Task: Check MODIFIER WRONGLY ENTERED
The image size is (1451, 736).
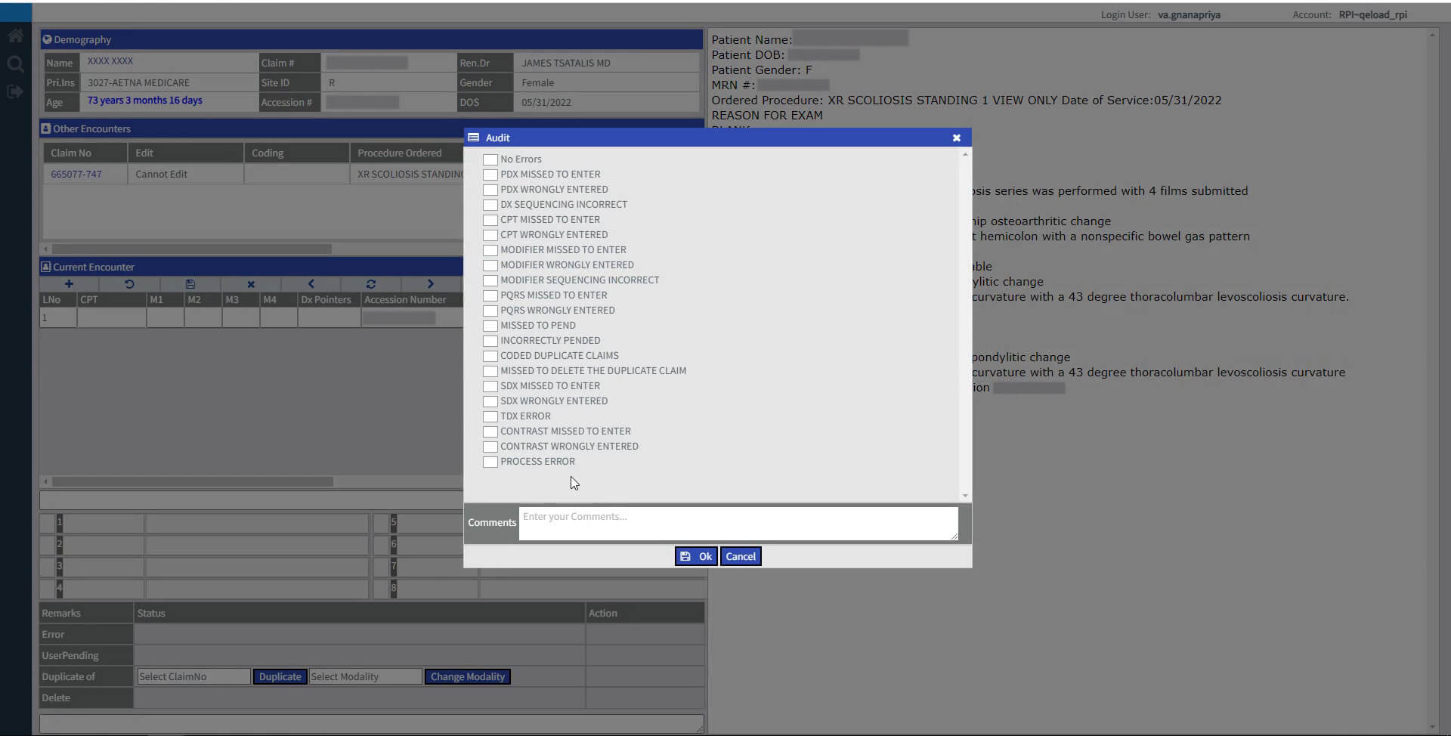Action: pyautogui.click(x=490, y=265)
